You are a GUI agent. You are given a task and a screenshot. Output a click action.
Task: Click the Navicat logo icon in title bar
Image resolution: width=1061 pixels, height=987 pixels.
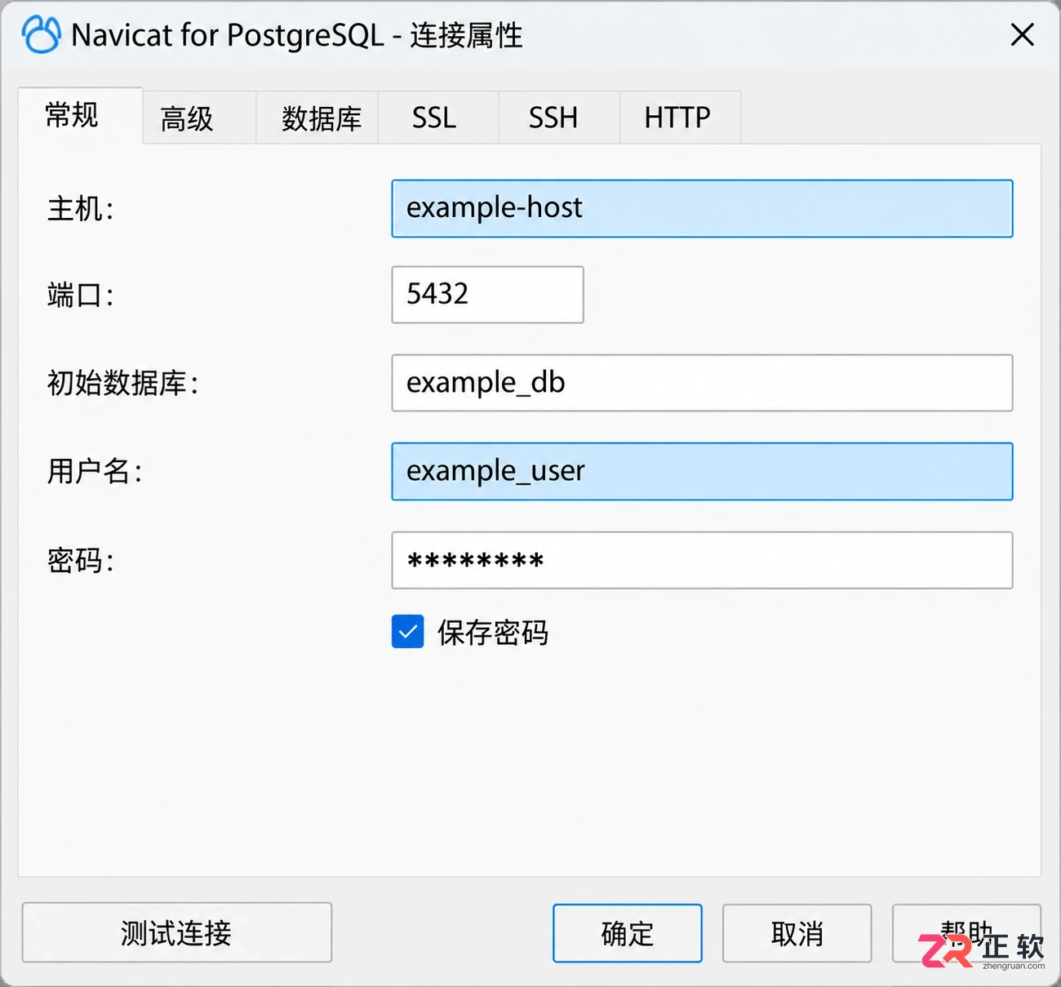42,35
